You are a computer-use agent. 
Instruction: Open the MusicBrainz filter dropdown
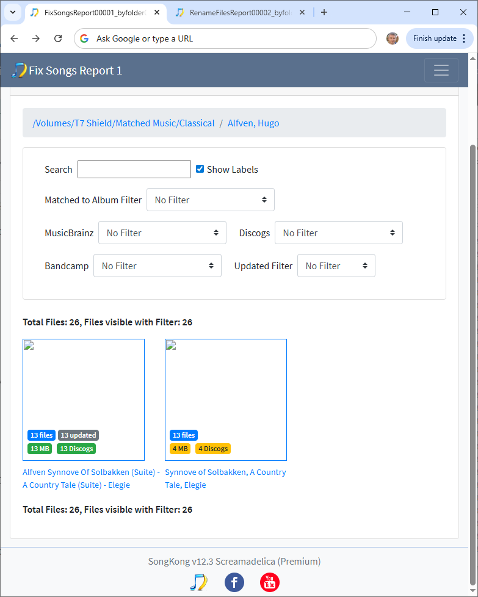162,233
